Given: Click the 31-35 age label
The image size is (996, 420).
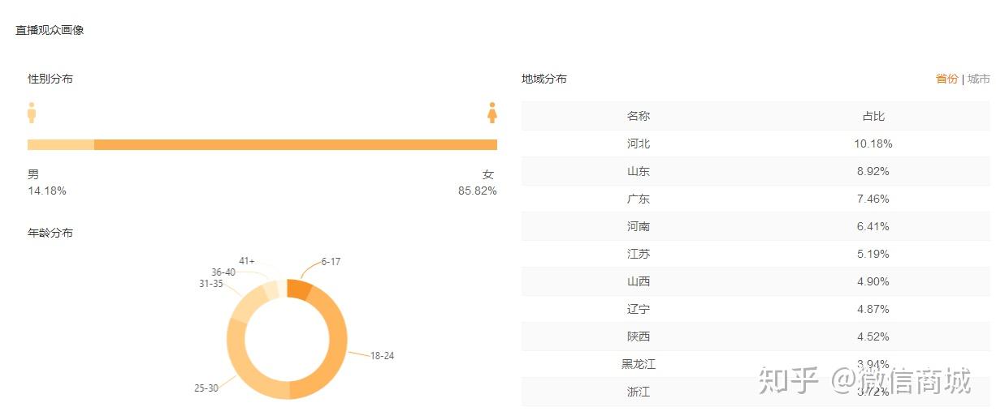Looking at the screenshot, I should click(x=210, y=284).
